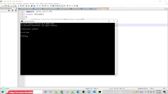Close the Folder as Workspace panel
This screenshot has width=168, height=94.
pyautogui.click(x=17, y=8)
